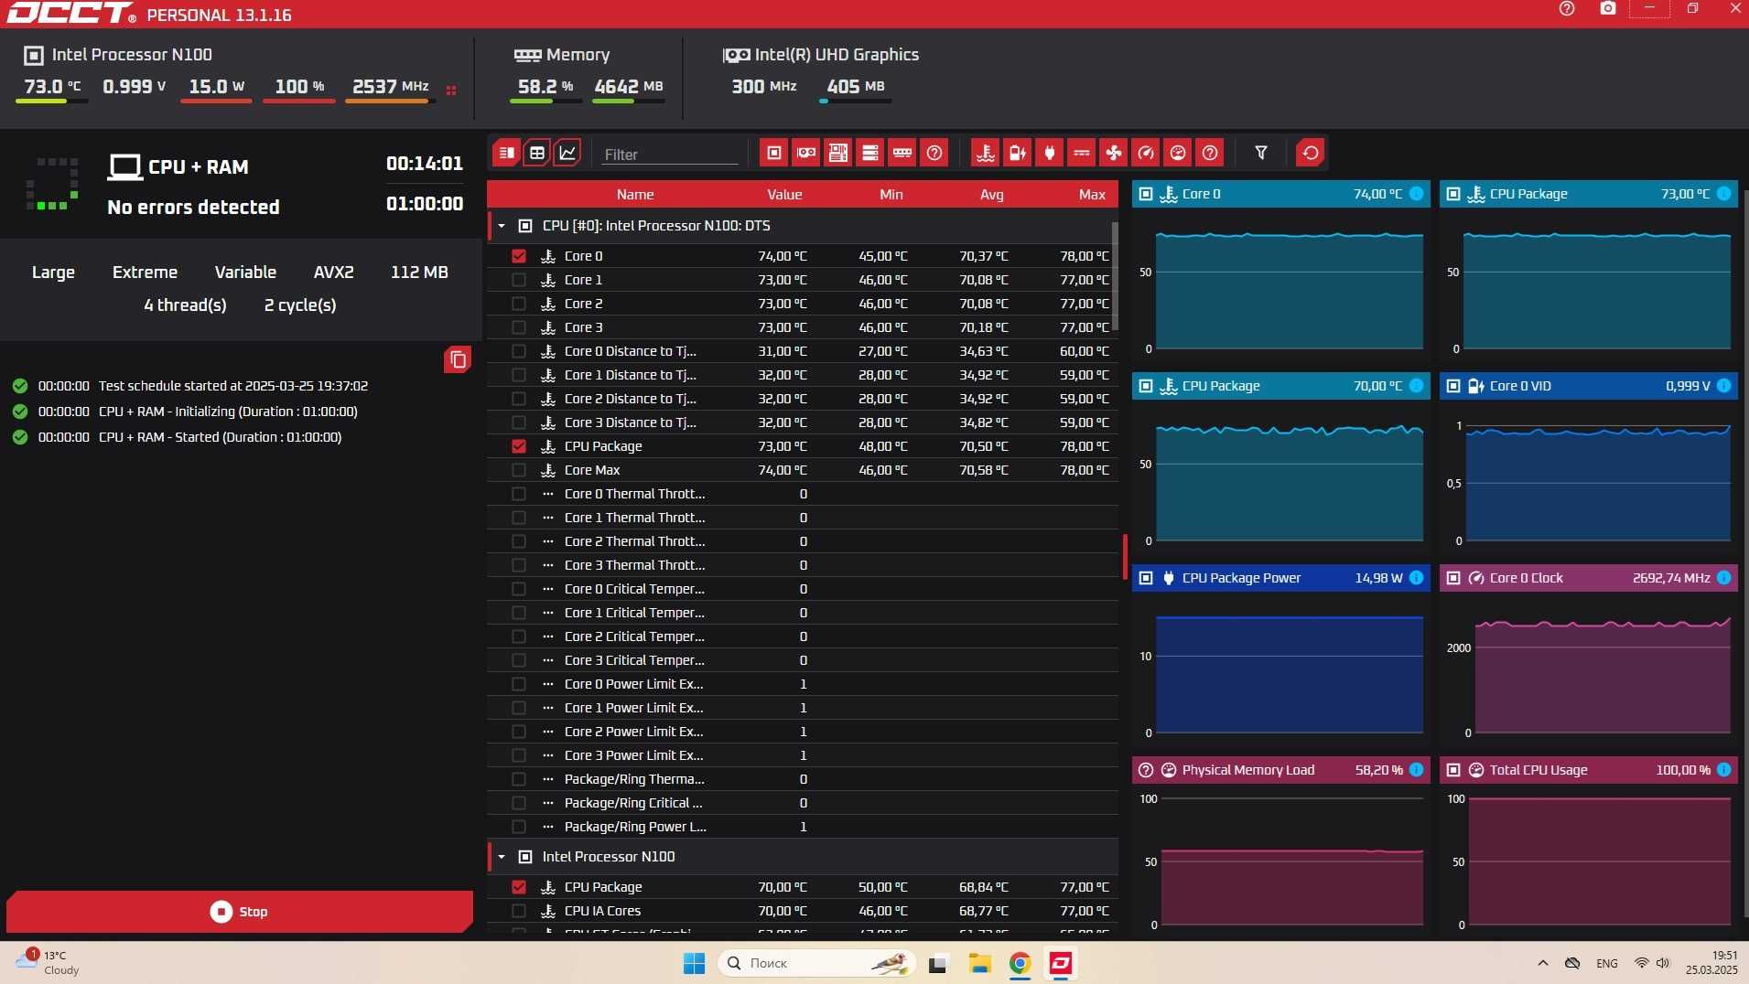The height and width of the screenshot is (984, 1749).
Task: Collapse the CPU [#0] DTS group
Action: (502, 226)
